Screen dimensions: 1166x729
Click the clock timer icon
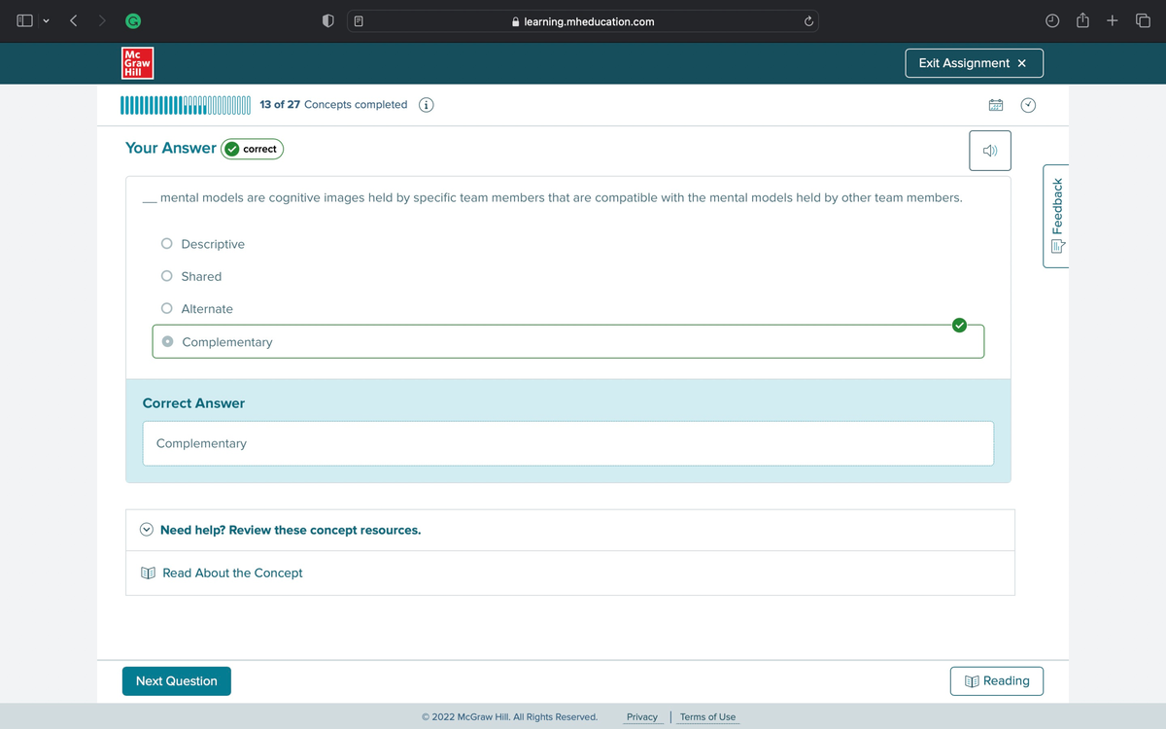coord(1028,105)
